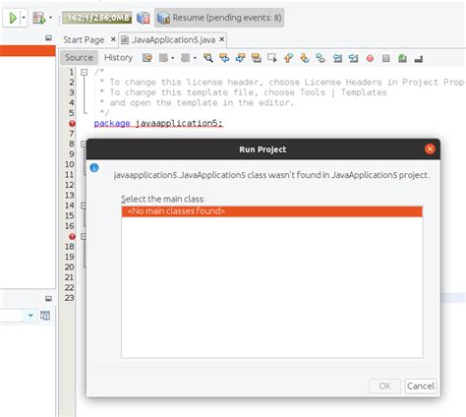
Task: Click line number 23 in the gutter
Action: [x=70, y=298]
